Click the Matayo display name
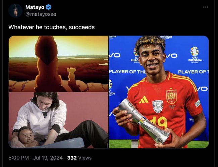Image resolution: width=218 pixels, height=167 pixels. [x=35, y=7]
